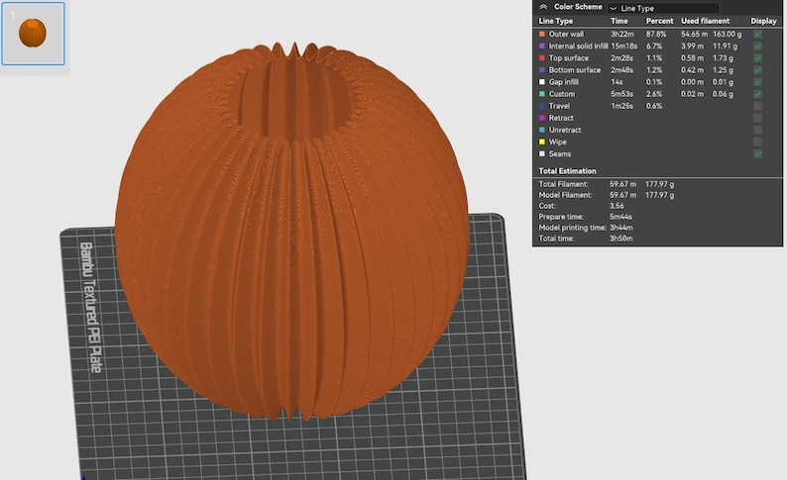Select the plate 1 pumpkin thumbnail
The width and height of the screenshot is (787, 480).
tap(33, 34)
